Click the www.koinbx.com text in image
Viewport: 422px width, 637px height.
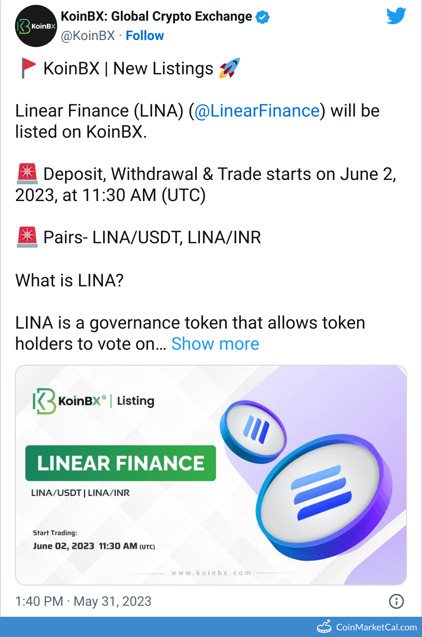pos(211,573)
